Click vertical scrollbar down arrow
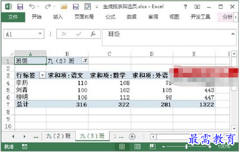Screen dimensions: 239x152 234,129
